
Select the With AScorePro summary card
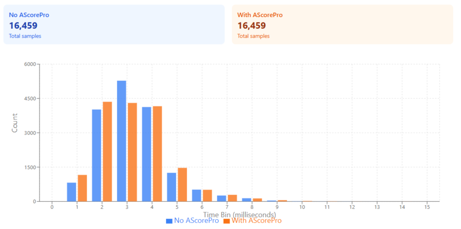[342, 24]
